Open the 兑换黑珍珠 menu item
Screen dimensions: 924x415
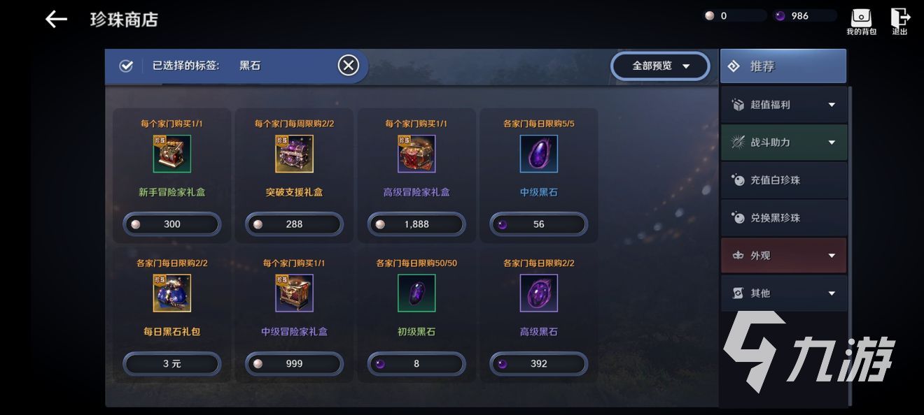784,218
